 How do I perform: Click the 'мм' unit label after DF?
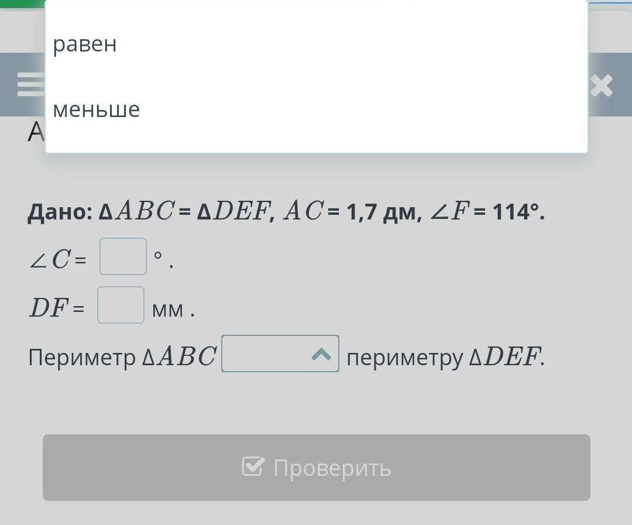pyautogui.click(x=168, y=310)
